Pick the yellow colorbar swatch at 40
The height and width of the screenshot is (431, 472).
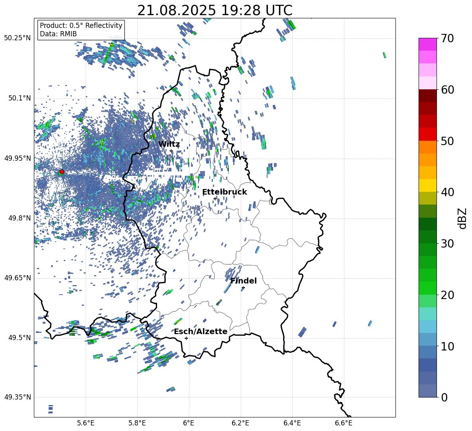(x=428, y=185)
